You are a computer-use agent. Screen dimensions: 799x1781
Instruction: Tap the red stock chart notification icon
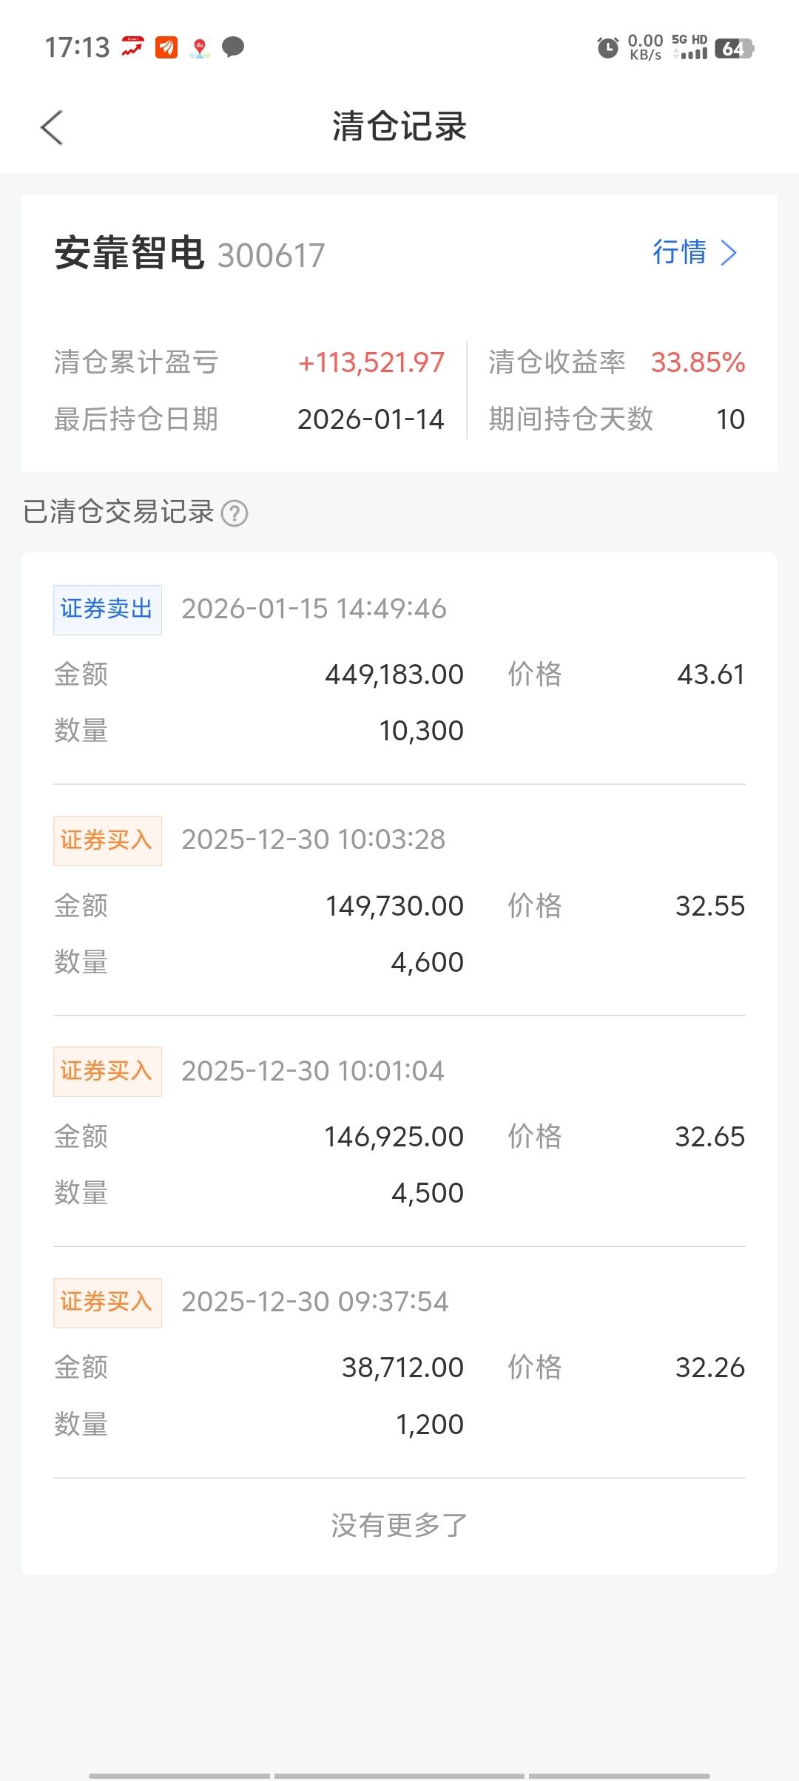132,47
